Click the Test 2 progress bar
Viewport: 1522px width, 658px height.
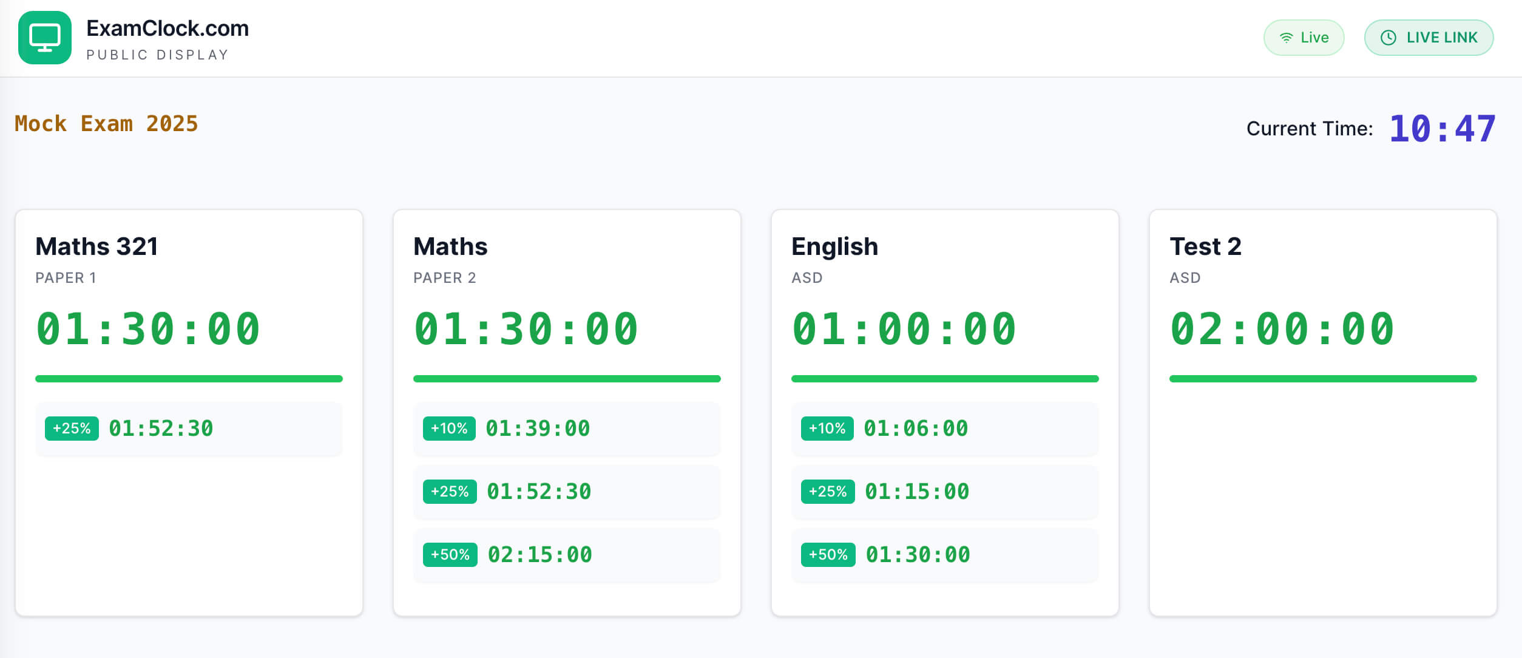pos(1323,379)
